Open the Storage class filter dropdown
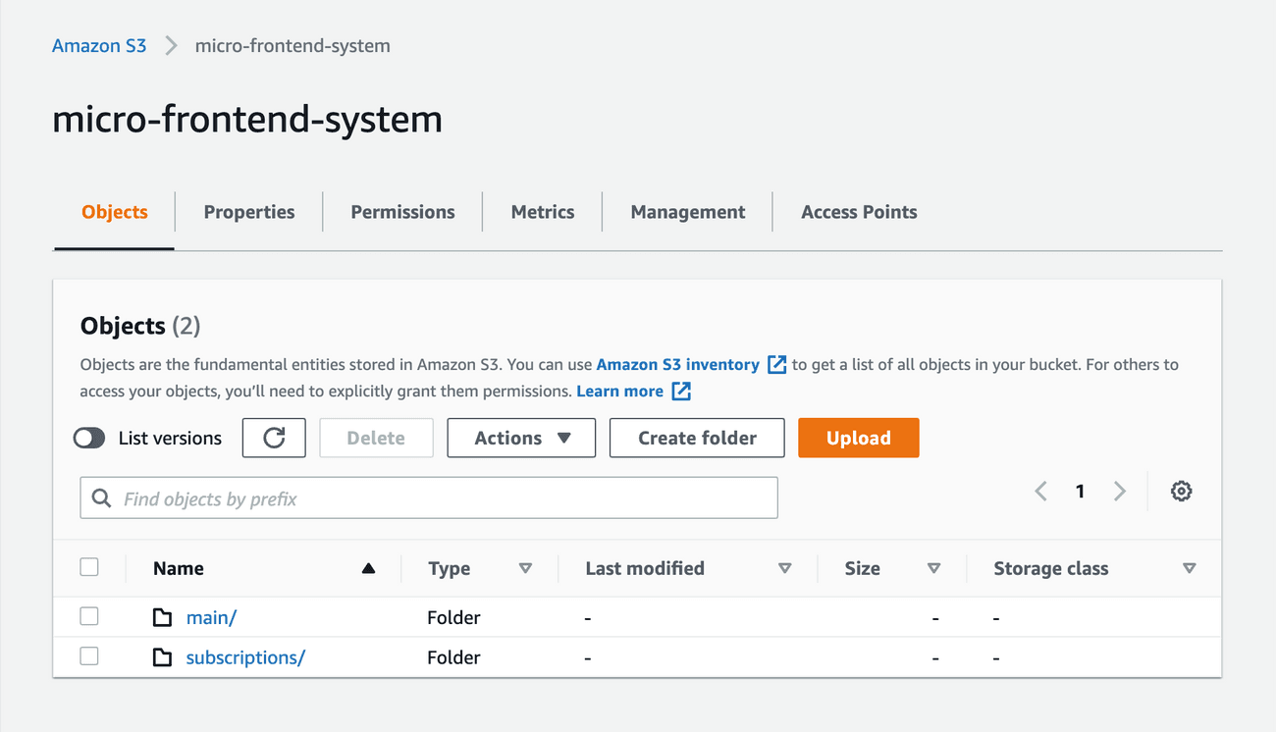The width and height of the screenshot is (1276, 732). click(x=1190, y=568)
